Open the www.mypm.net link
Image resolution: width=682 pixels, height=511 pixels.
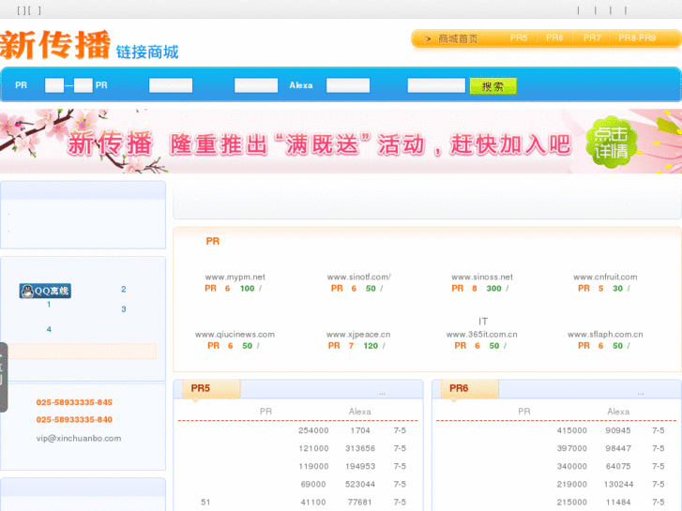235,277
